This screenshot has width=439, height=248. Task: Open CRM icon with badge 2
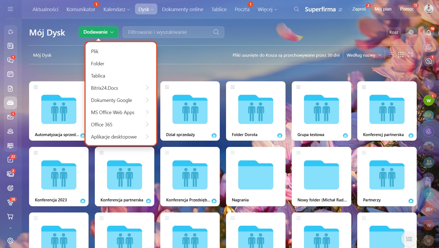(10, 174)
